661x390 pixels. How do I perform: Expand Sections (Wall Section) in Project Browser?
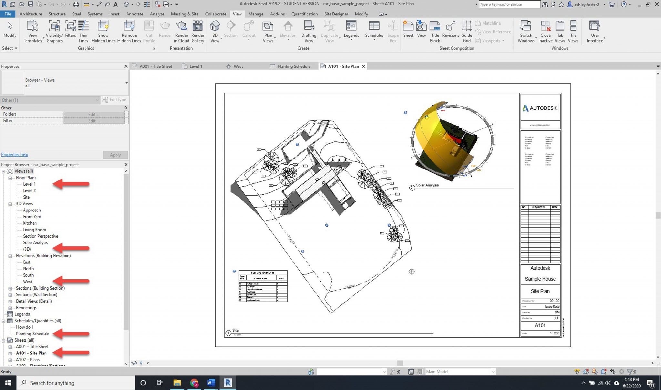(10, 294)
